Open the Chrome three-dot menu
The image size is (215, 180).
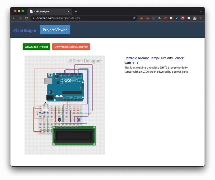coord(201,18)
